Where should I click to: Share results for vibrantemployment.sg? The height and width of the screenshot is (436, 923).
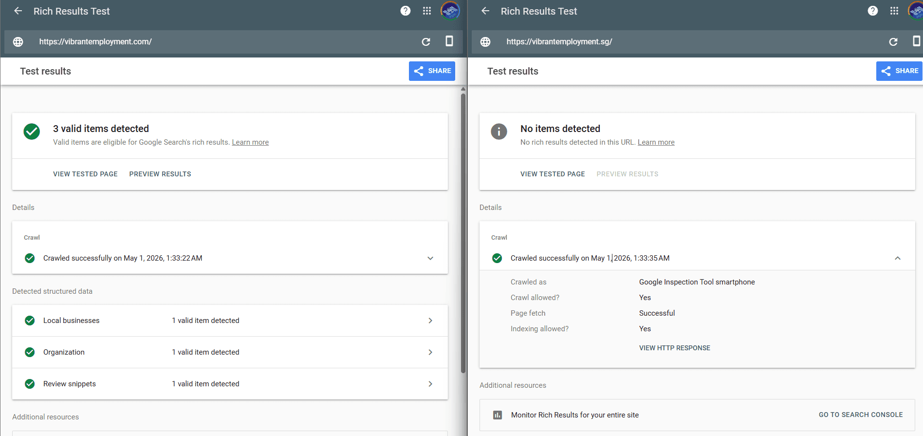(899, 71)
